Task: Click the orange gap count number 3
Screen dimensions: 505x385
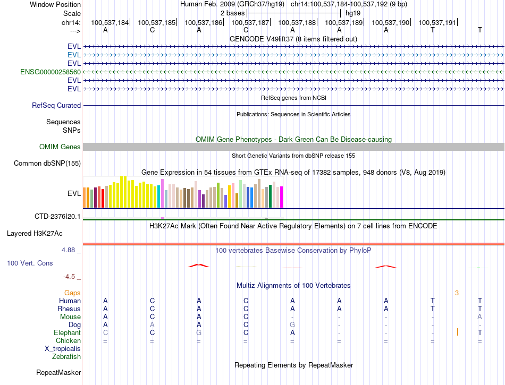Action: 457,293
